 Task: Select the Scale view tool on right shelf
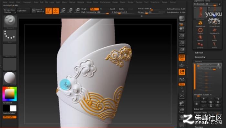point(182,111)
